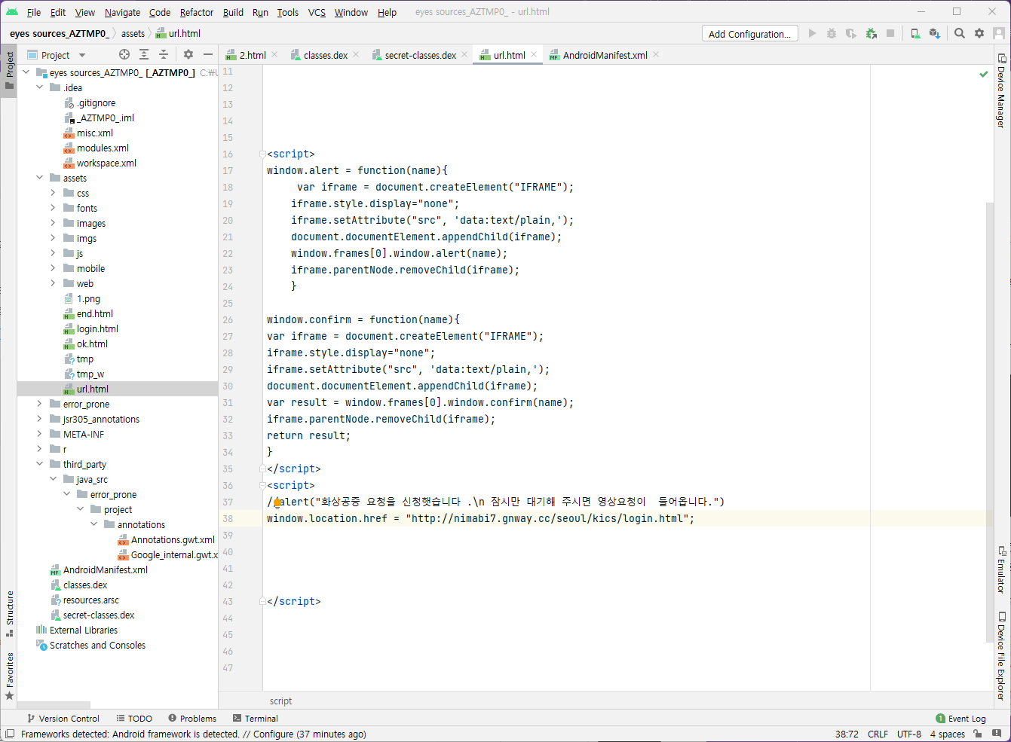The image size is (1011, 742).
Task: Open the VCS menu
Action: tap(317, 12)
